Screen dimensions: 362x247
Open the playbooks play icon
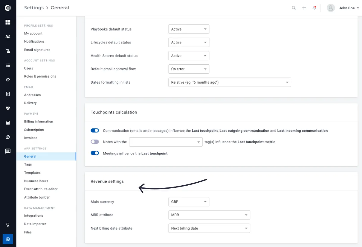point(8,94)
